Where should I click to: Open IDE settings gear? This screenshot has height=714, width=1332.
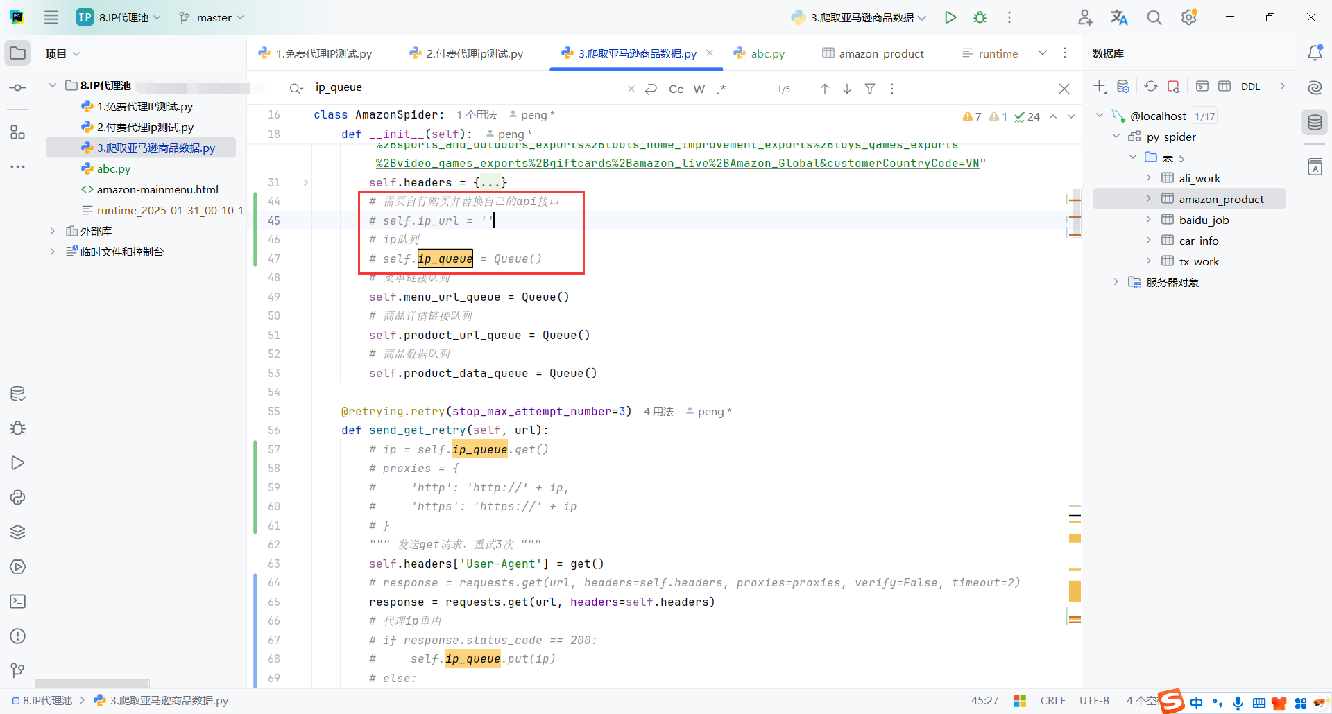[1189, 17]
